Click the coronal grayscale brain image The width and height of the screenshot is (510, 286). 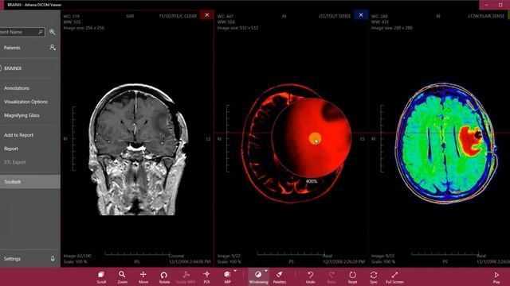coord(138,149)
